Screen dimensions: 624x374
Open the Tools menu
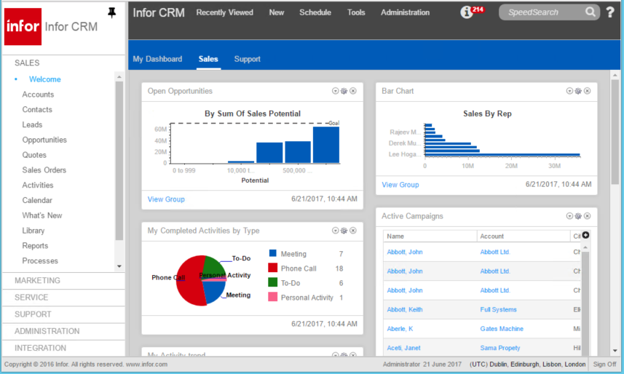(x=356, y=12)
